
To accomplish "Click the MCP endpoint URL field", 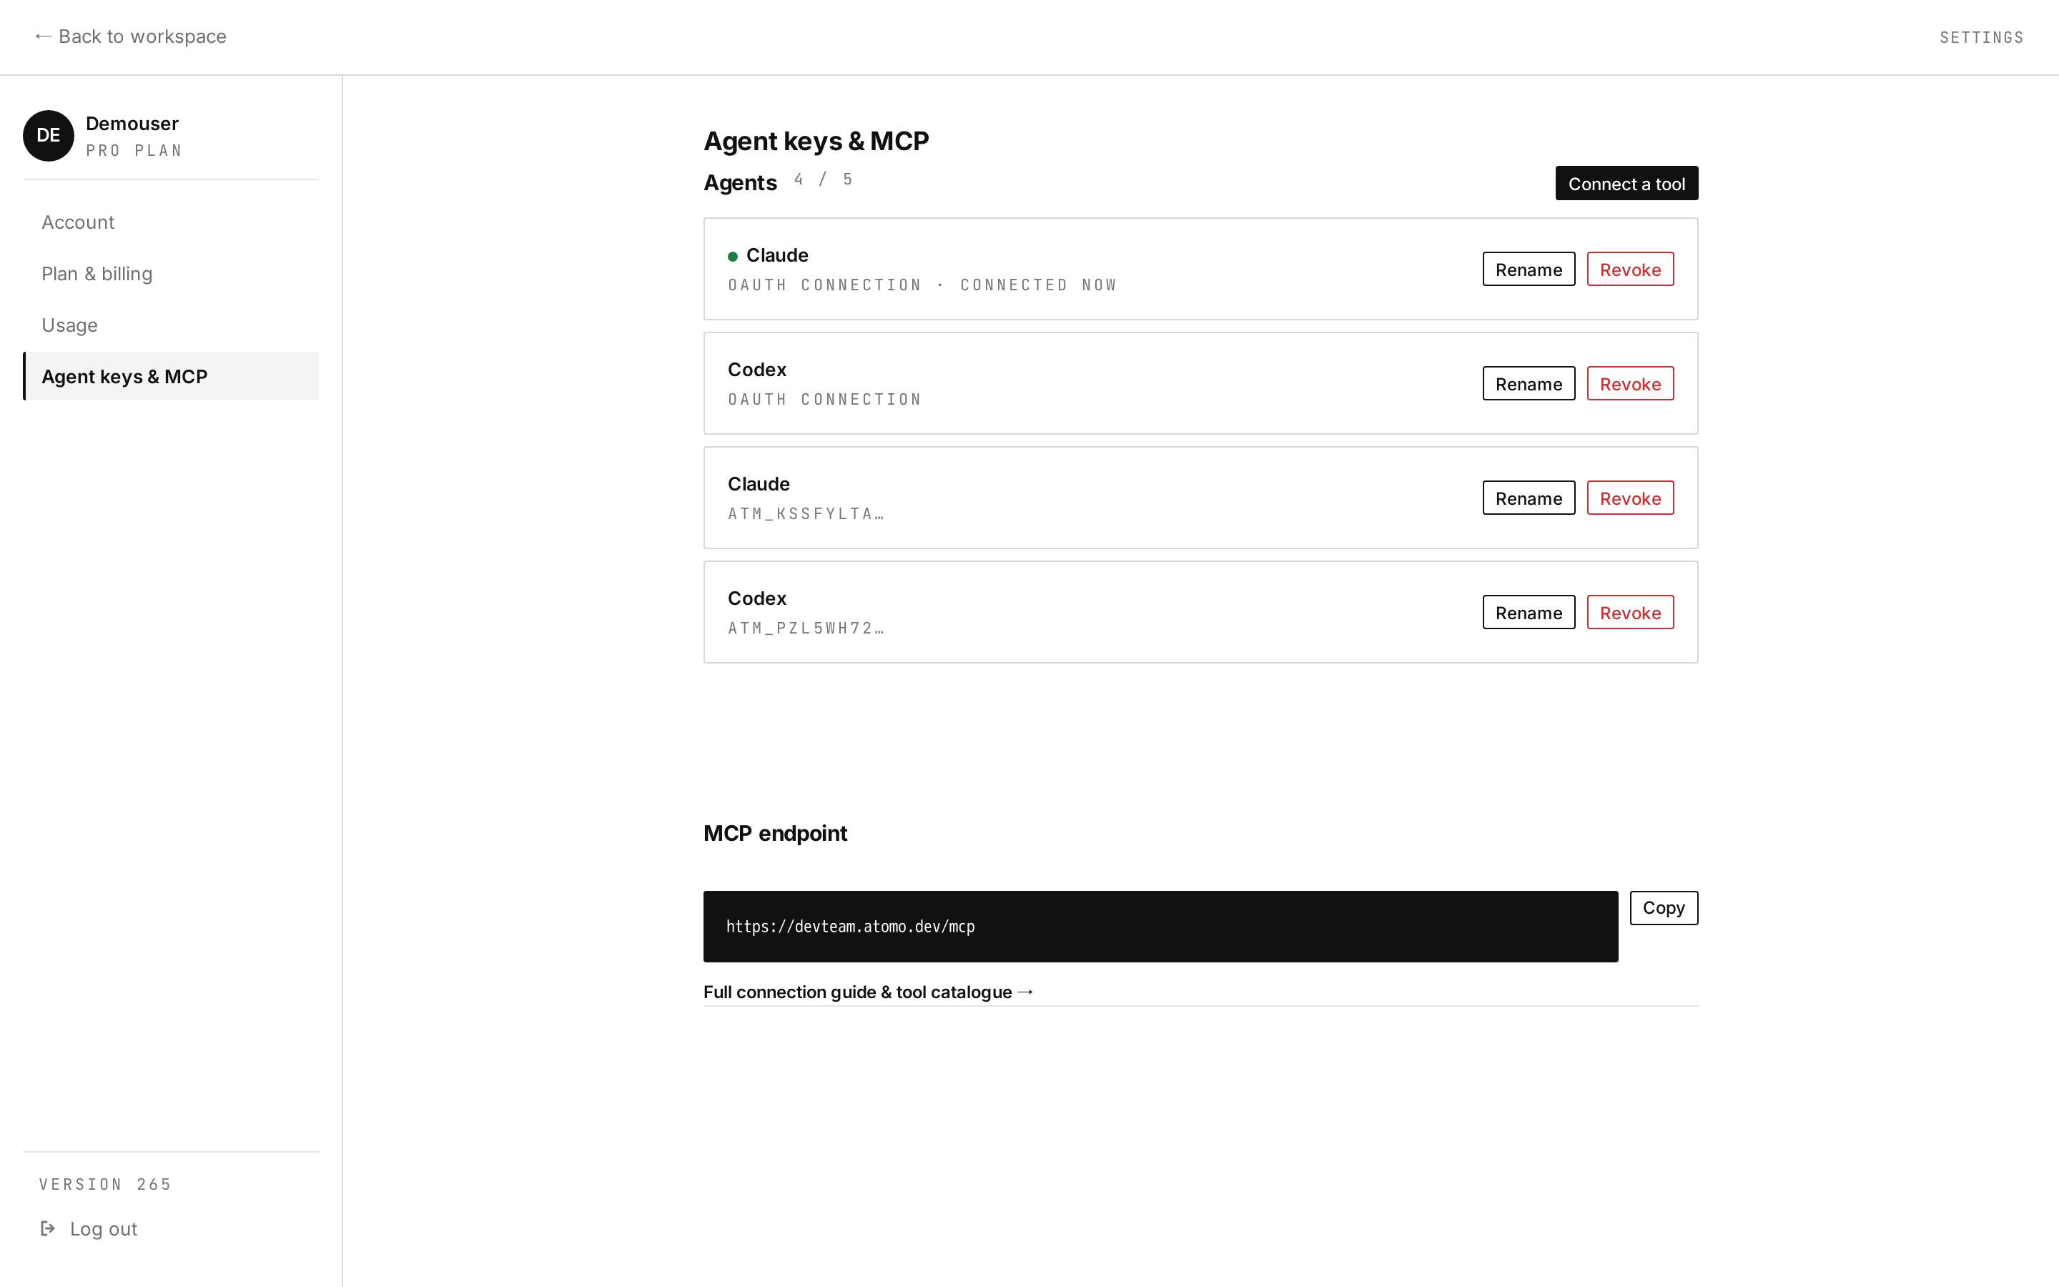I will (x=1160, y=926).
